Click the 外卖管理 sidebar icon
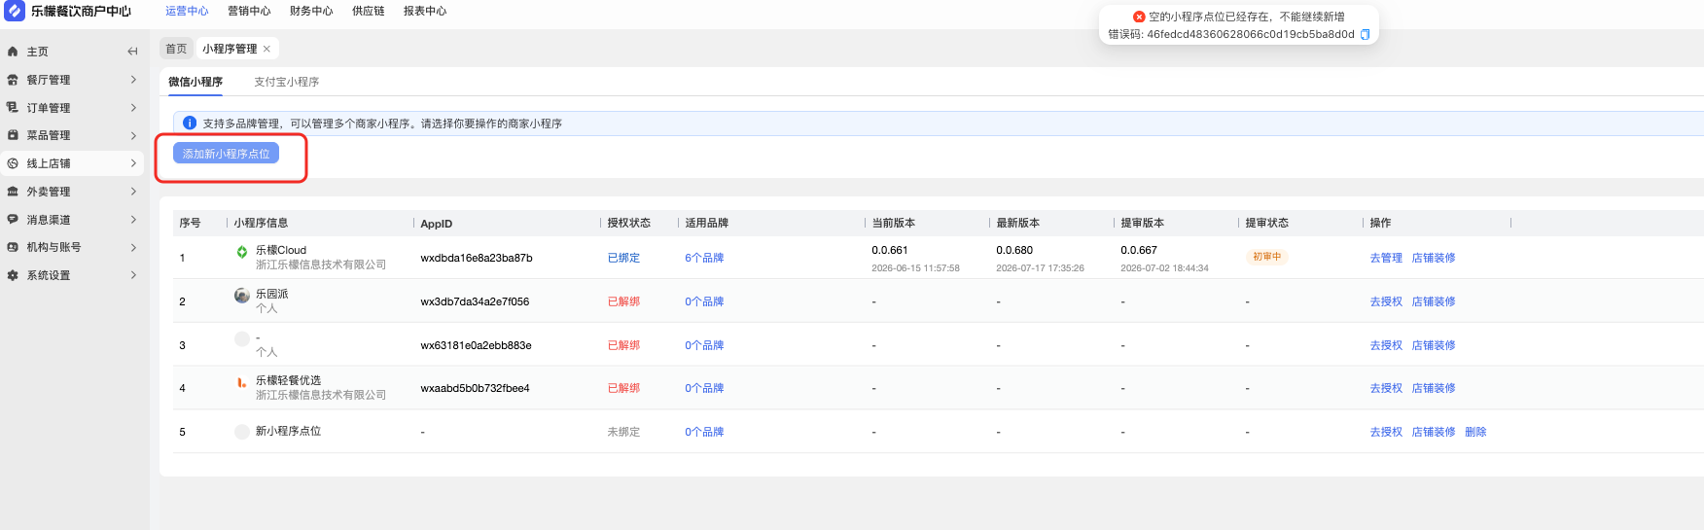The height and width of the screenshot is (530, 1704). tap(13, 192)
